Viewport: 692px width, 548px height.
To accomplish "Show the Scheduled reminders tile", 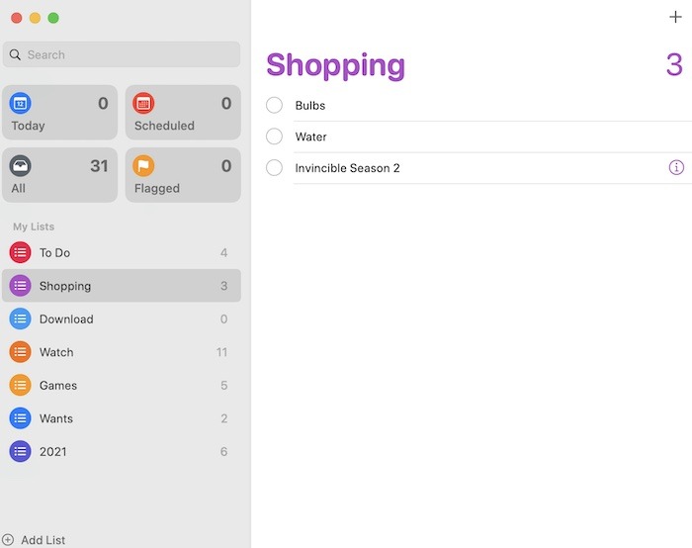I will (182, 113).
